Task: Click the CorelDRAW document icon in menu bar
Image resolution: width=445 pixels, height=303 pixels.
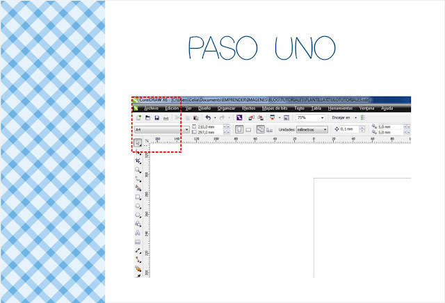Action: [136, 108]
